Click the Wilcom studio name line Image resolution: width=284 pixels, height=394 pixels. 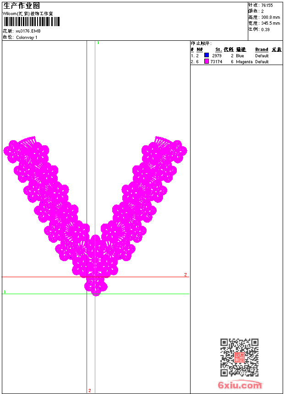tap(28, 14)
